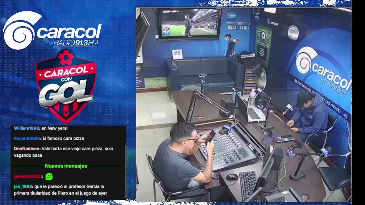Click the Caracol Con Gol shield badge
Image resolution: width=365 pixels, height=205 pixels.
click(66, 86)
